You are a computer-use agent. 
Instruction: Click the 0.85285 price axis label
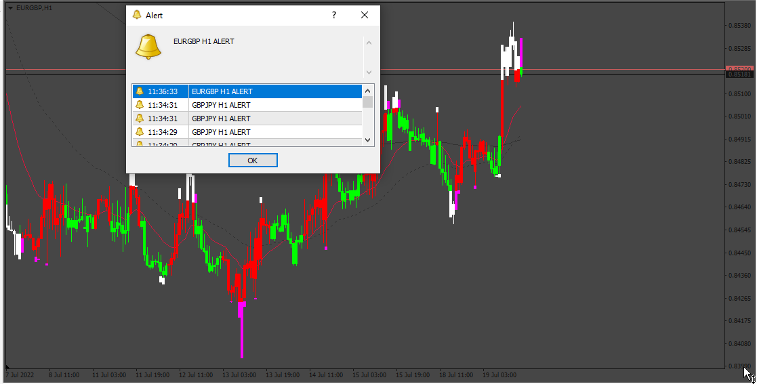point(739,48)
